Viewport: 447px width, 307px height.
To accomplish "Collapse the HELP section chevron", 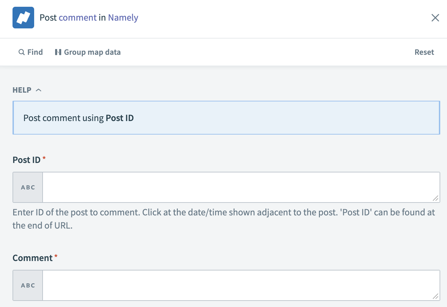I will point(38,90).
